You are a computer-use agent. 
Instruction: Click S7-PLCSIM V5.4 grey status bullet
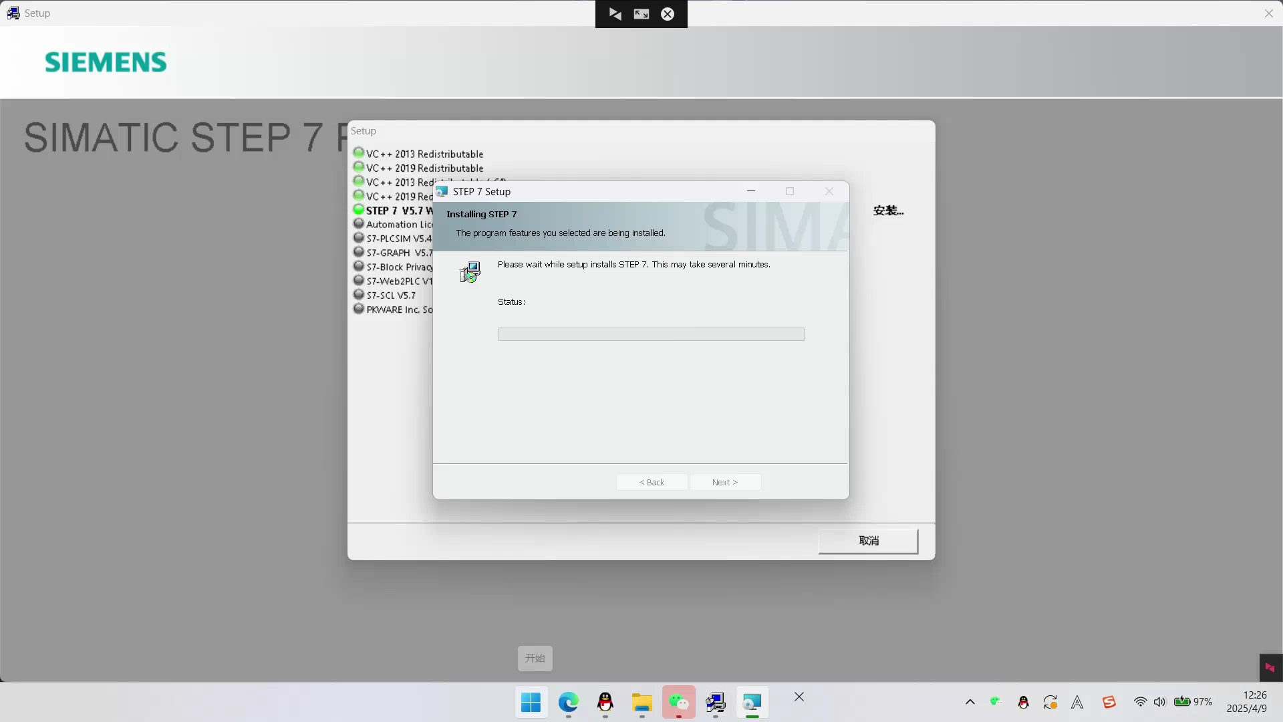(x=359, y=237)
